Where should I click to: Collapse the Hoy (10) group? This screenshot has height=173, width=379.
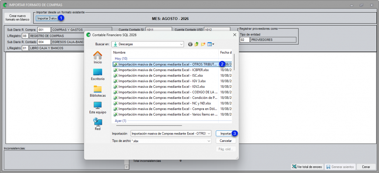pyautogui.click(x=121, y=59)
